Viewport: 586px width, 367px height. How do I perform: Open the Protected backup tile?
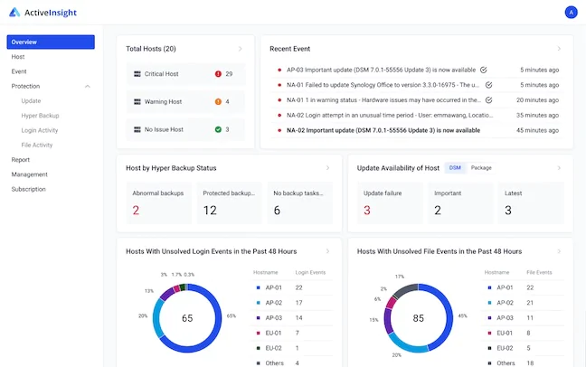pos(230,202)
